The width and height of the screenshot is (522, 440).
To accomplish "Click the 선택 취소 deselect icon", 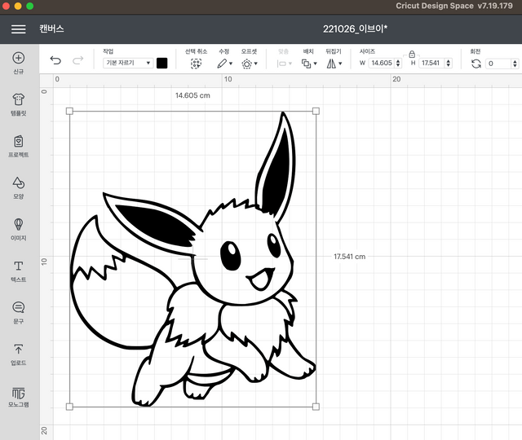I will point(196,64).
